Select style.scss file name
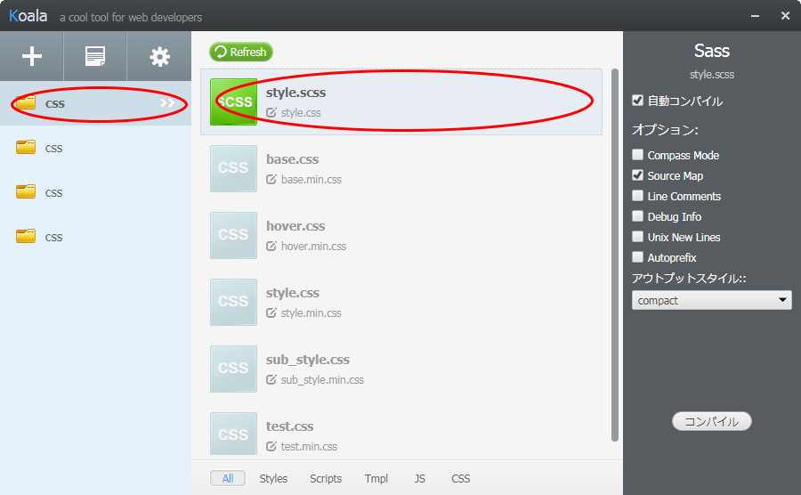This screenshot has width=801, height=495. point(295,93)
